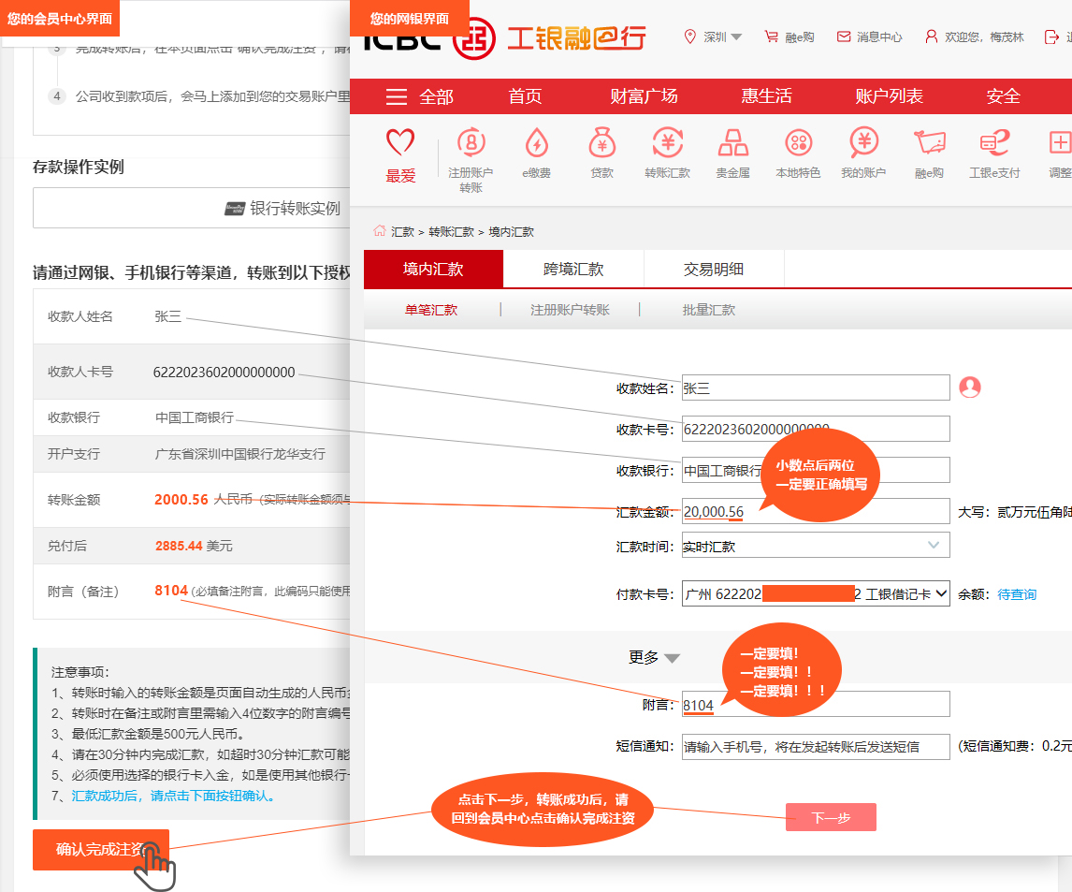Click the payee contact avatar icon
The height and width of the screenshot is (892, 1072).
click(970, 388)
